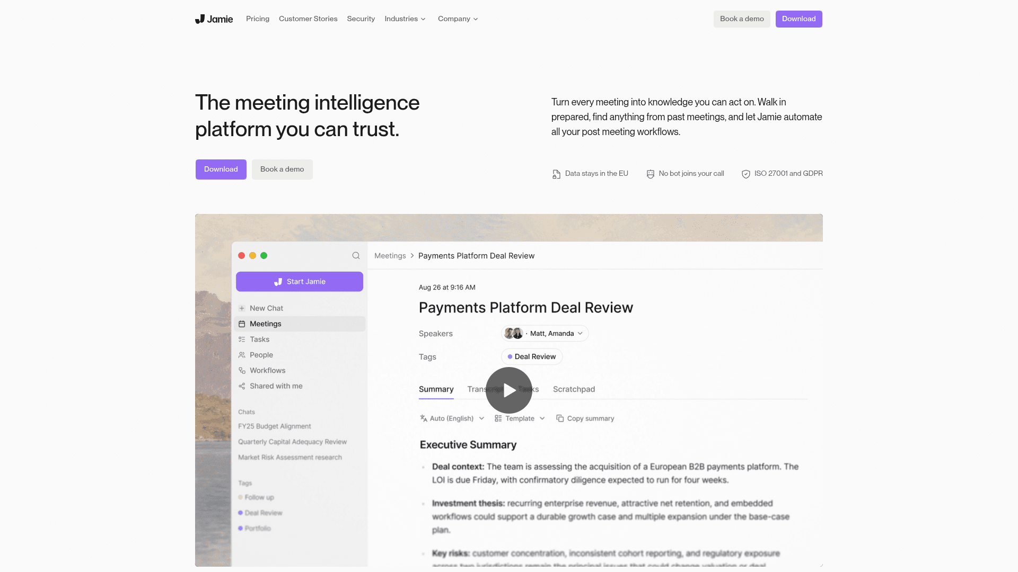The image size is (1018, 572).
Task: Select the Portfolio tag
Action: [x=254, y=529]
